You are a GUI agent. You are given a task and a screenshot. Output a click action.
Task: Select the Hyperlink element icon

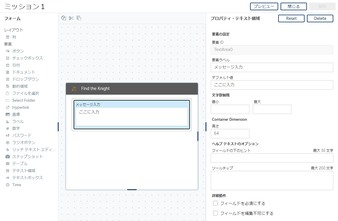tap(8, 107)
